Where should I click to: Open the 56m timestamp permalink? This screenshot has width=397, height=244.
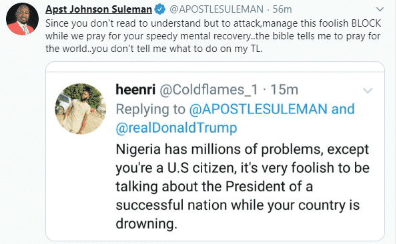[282, 9]
